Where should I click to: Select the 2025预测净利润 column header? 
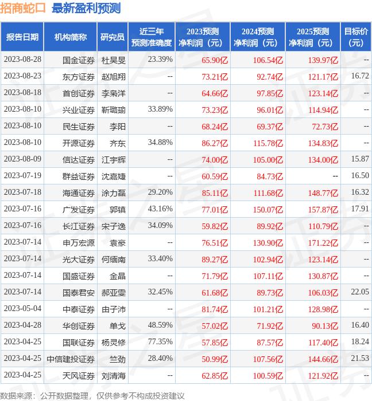(313, 37)
